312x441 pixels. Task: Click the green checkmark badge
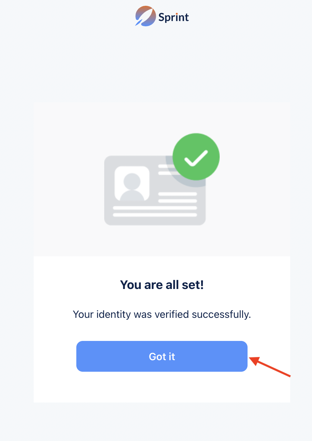(196, 157)
